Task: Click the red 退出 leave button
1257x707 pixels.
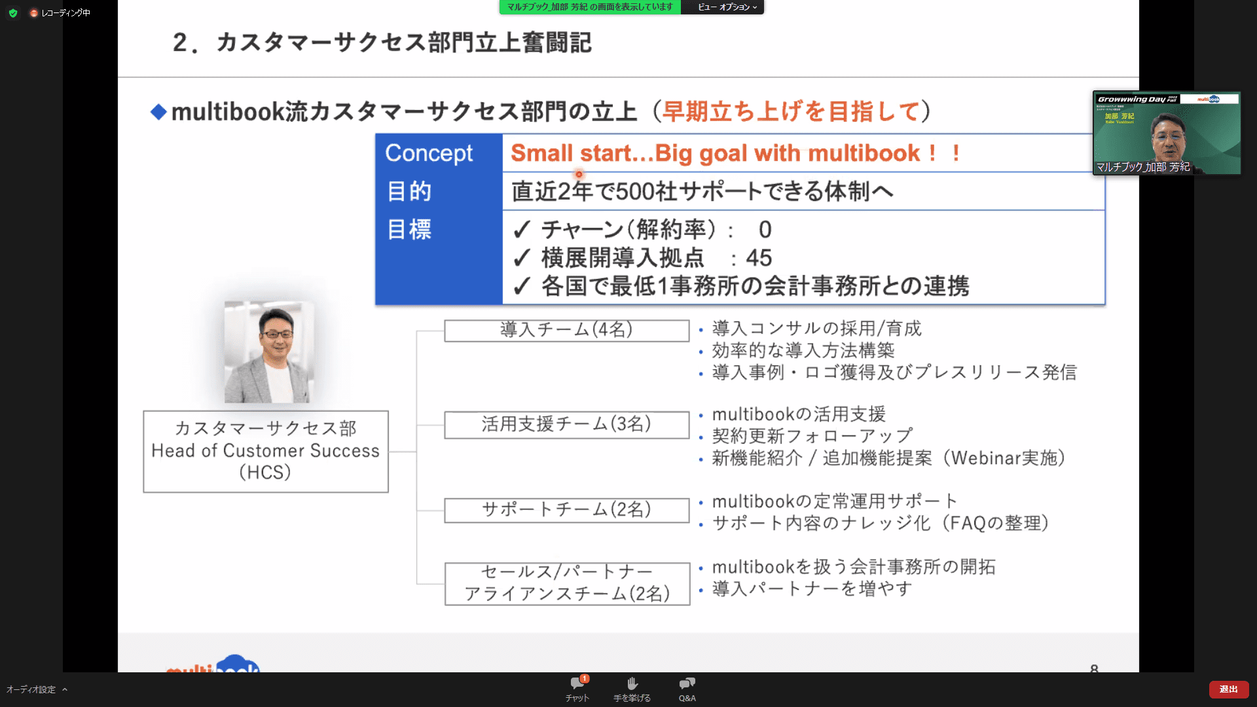Action: pos(1229,689)
